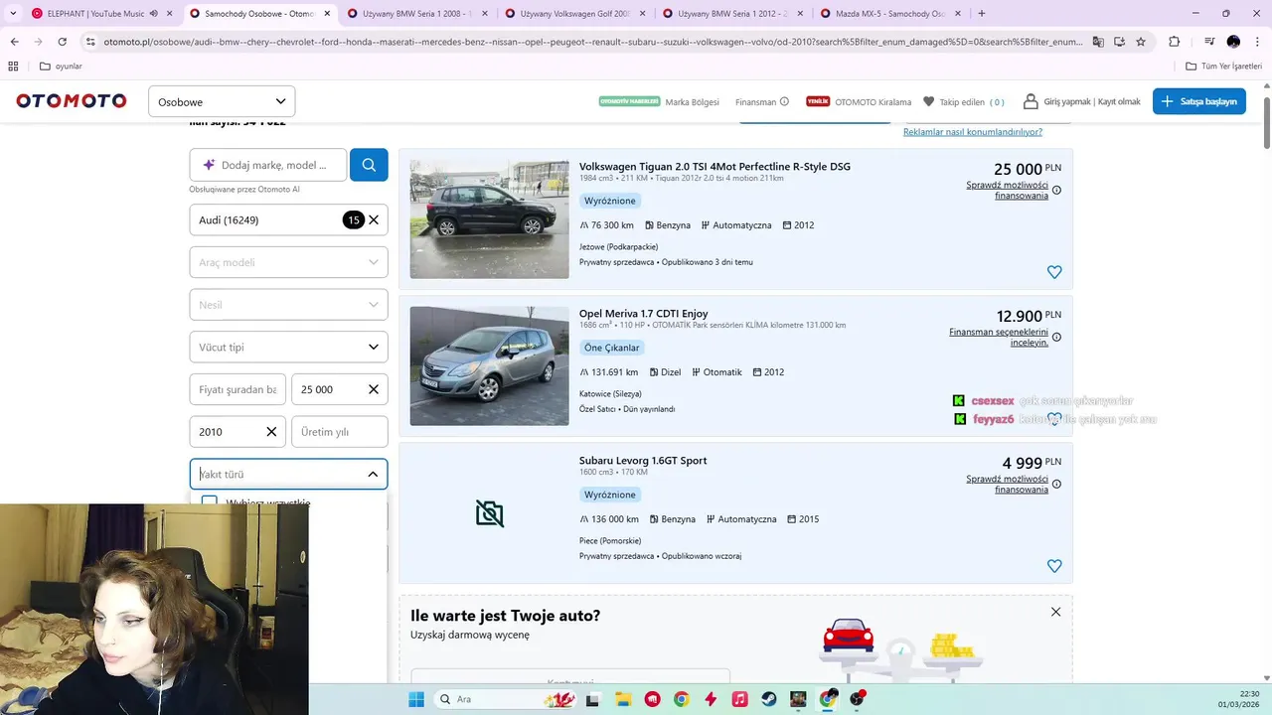The width and height of the screenshot is (1272, 715).
Task: Open the Chrome profile avatar
Action: 1233,42
